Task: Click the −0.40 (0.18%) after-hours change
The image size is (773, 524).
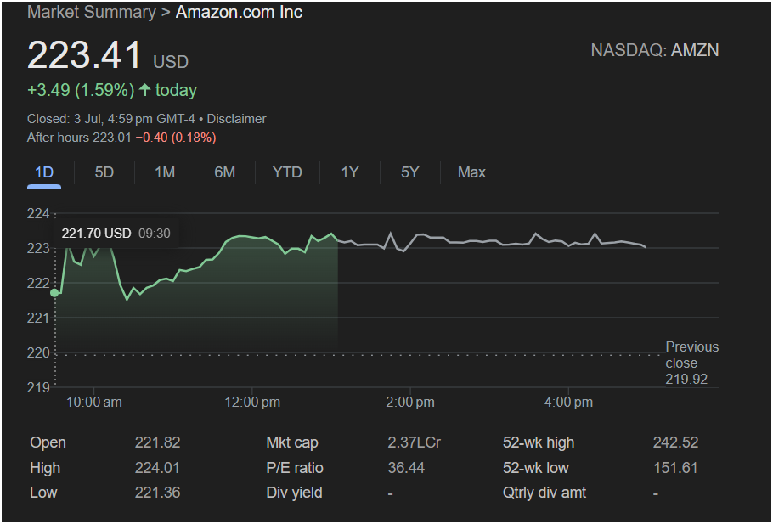Action: (x=176, y=138)
